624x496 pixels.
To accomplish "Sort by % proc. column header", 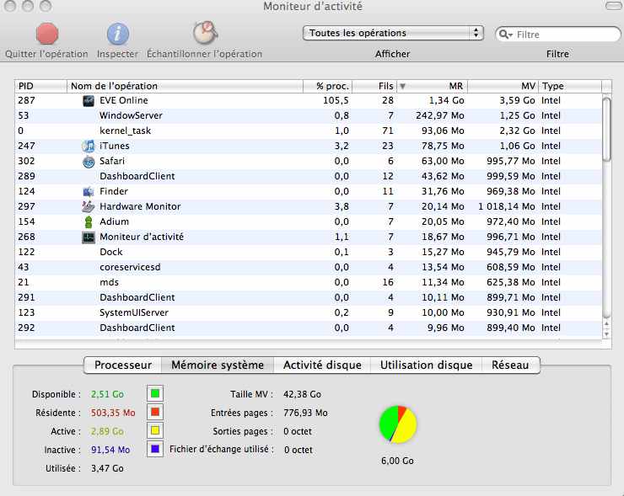I will coord(327,86).
